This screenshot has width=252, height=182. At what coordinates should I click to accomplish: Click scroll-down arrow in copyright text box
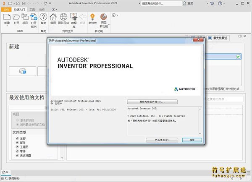[x=200, y=133]
